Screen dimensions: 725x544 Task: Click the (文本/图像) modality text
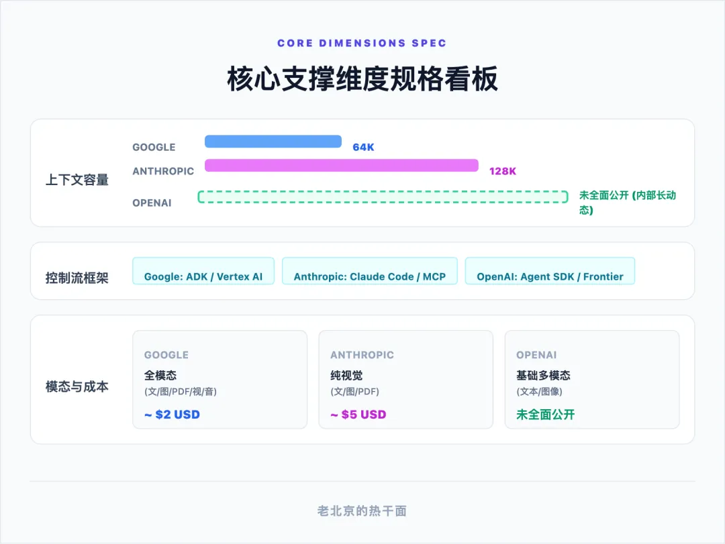point(539,392)
